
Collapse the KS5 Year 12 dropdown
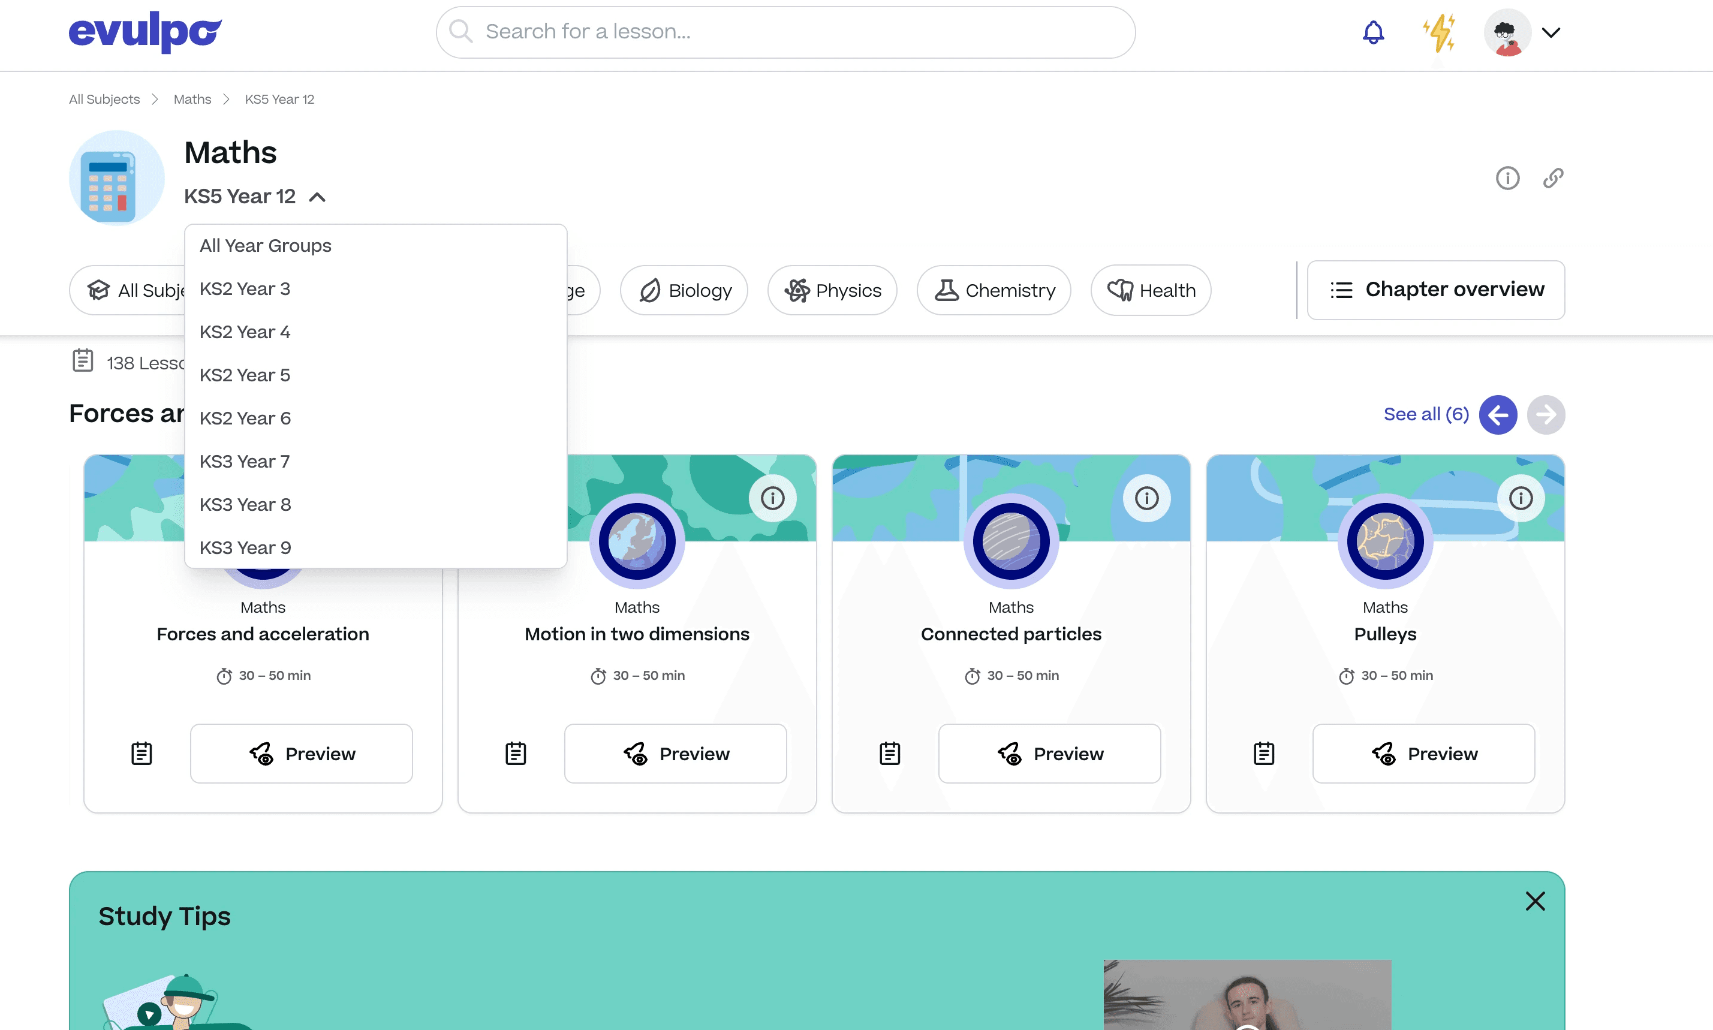(x=317, y=198)
